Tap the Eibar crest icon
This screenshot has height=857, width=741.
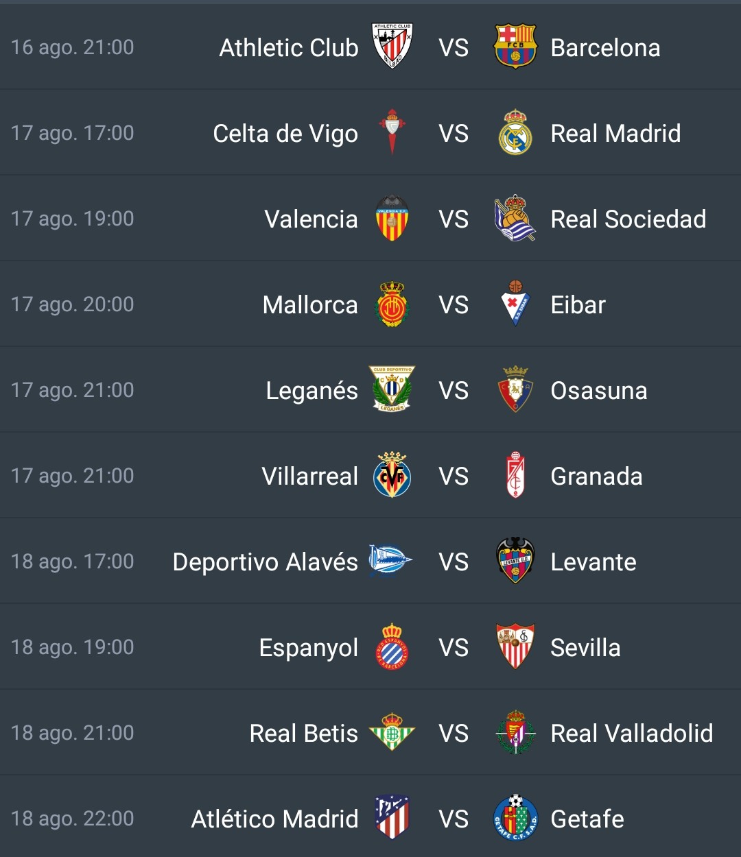(x=515, y=303)
